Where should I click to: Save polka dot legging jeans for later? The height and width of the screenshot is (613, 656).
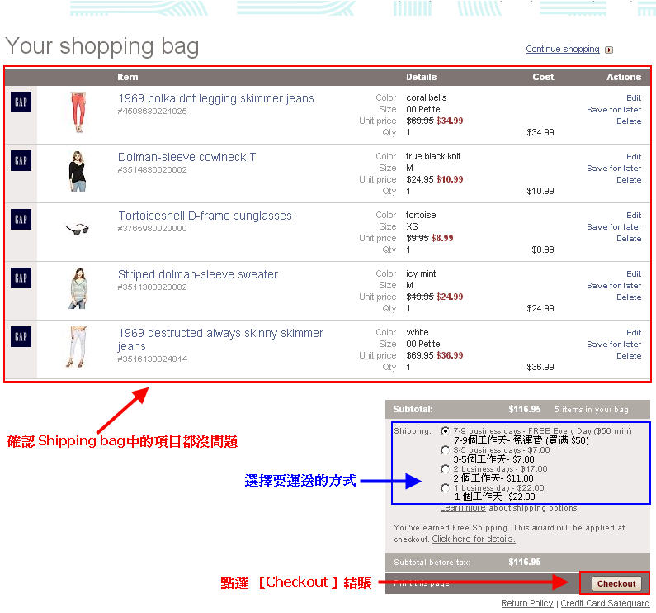coord(614,110)
